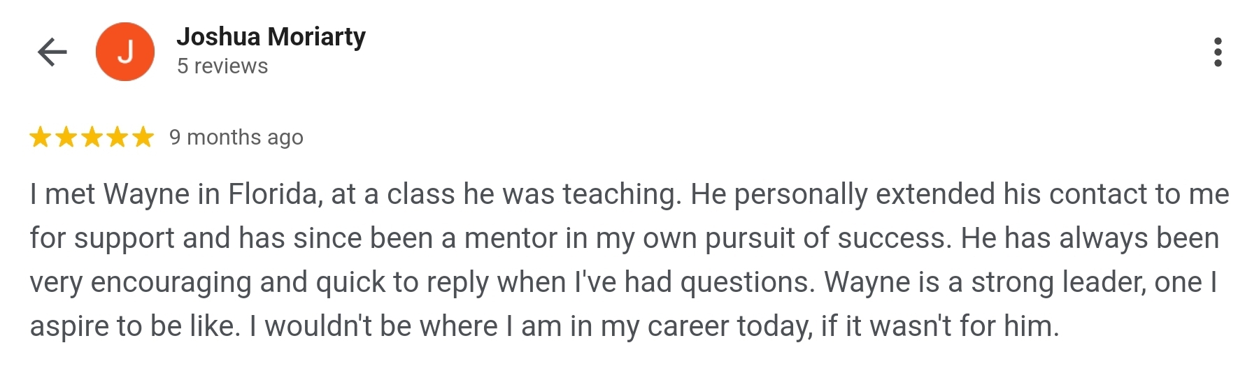
Task: Click the 9 months ago timestamp
Action: [236, 138]
